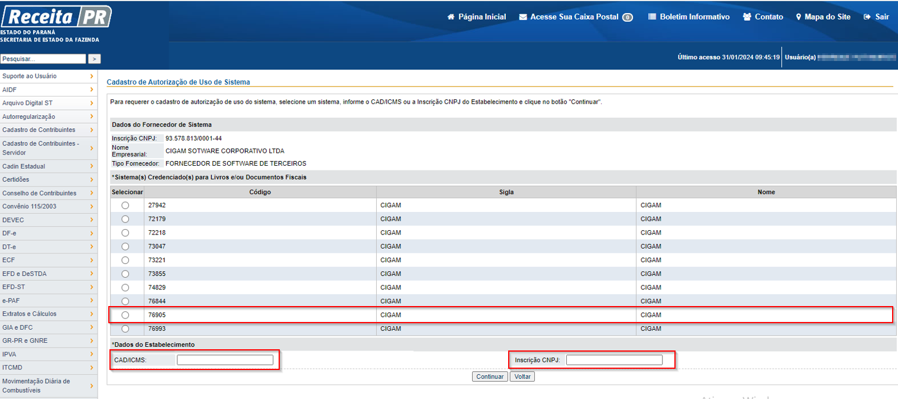The image size is (898, 399).
Task: Expand Cadin Estadual menu
Action: click(x=49, y=166)
